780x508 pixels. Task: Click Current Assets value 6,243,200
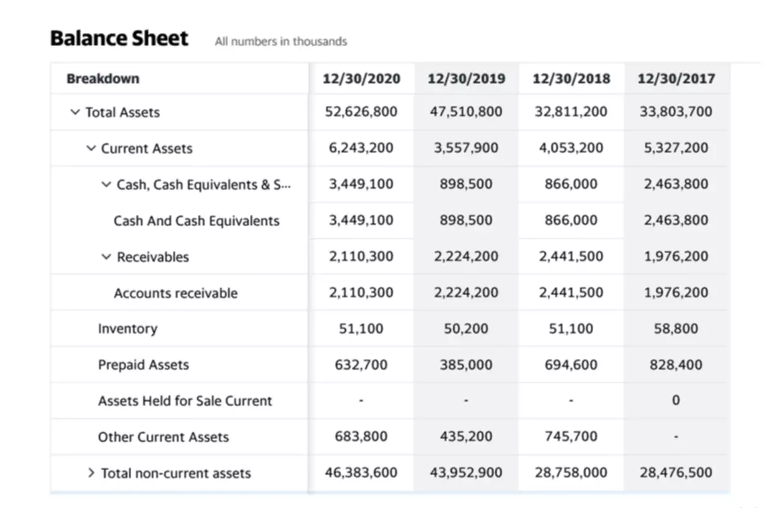pos(361,148)
